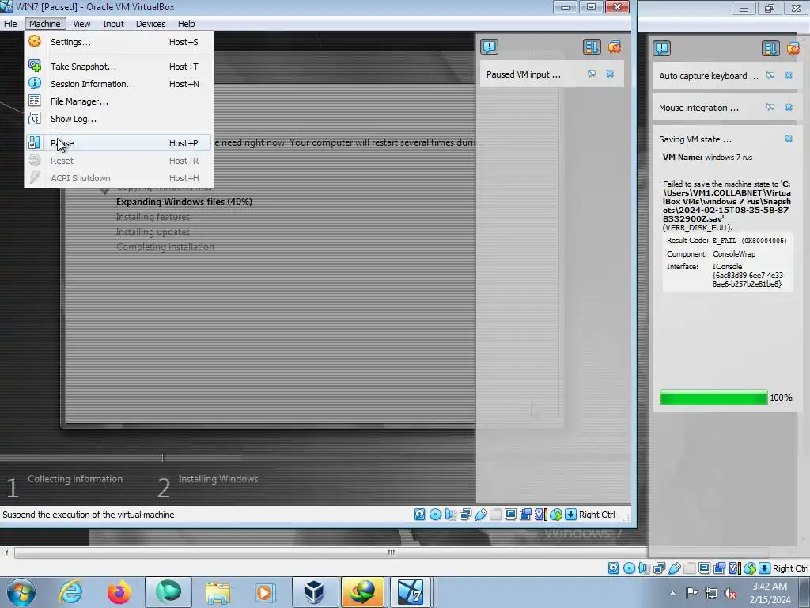Click the Saving VM state progress bar
This screenshot has width=810, height=608.
click(x=713, y=397)
